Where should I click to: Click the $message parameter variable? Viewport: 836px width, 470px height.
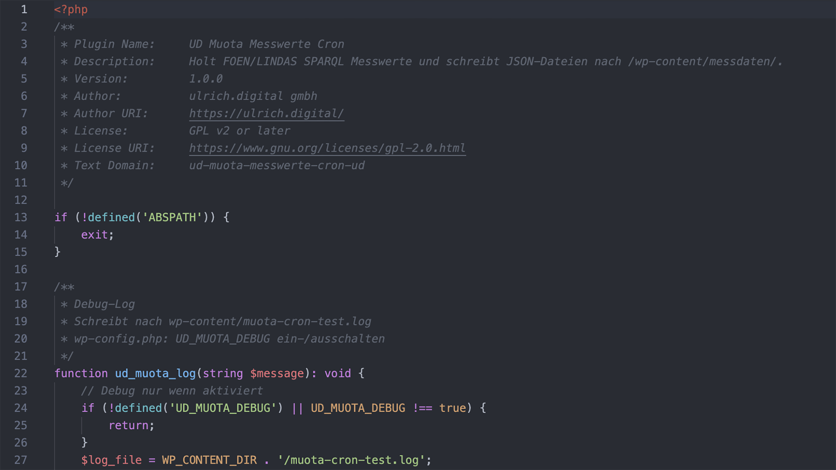click(277, 374)
